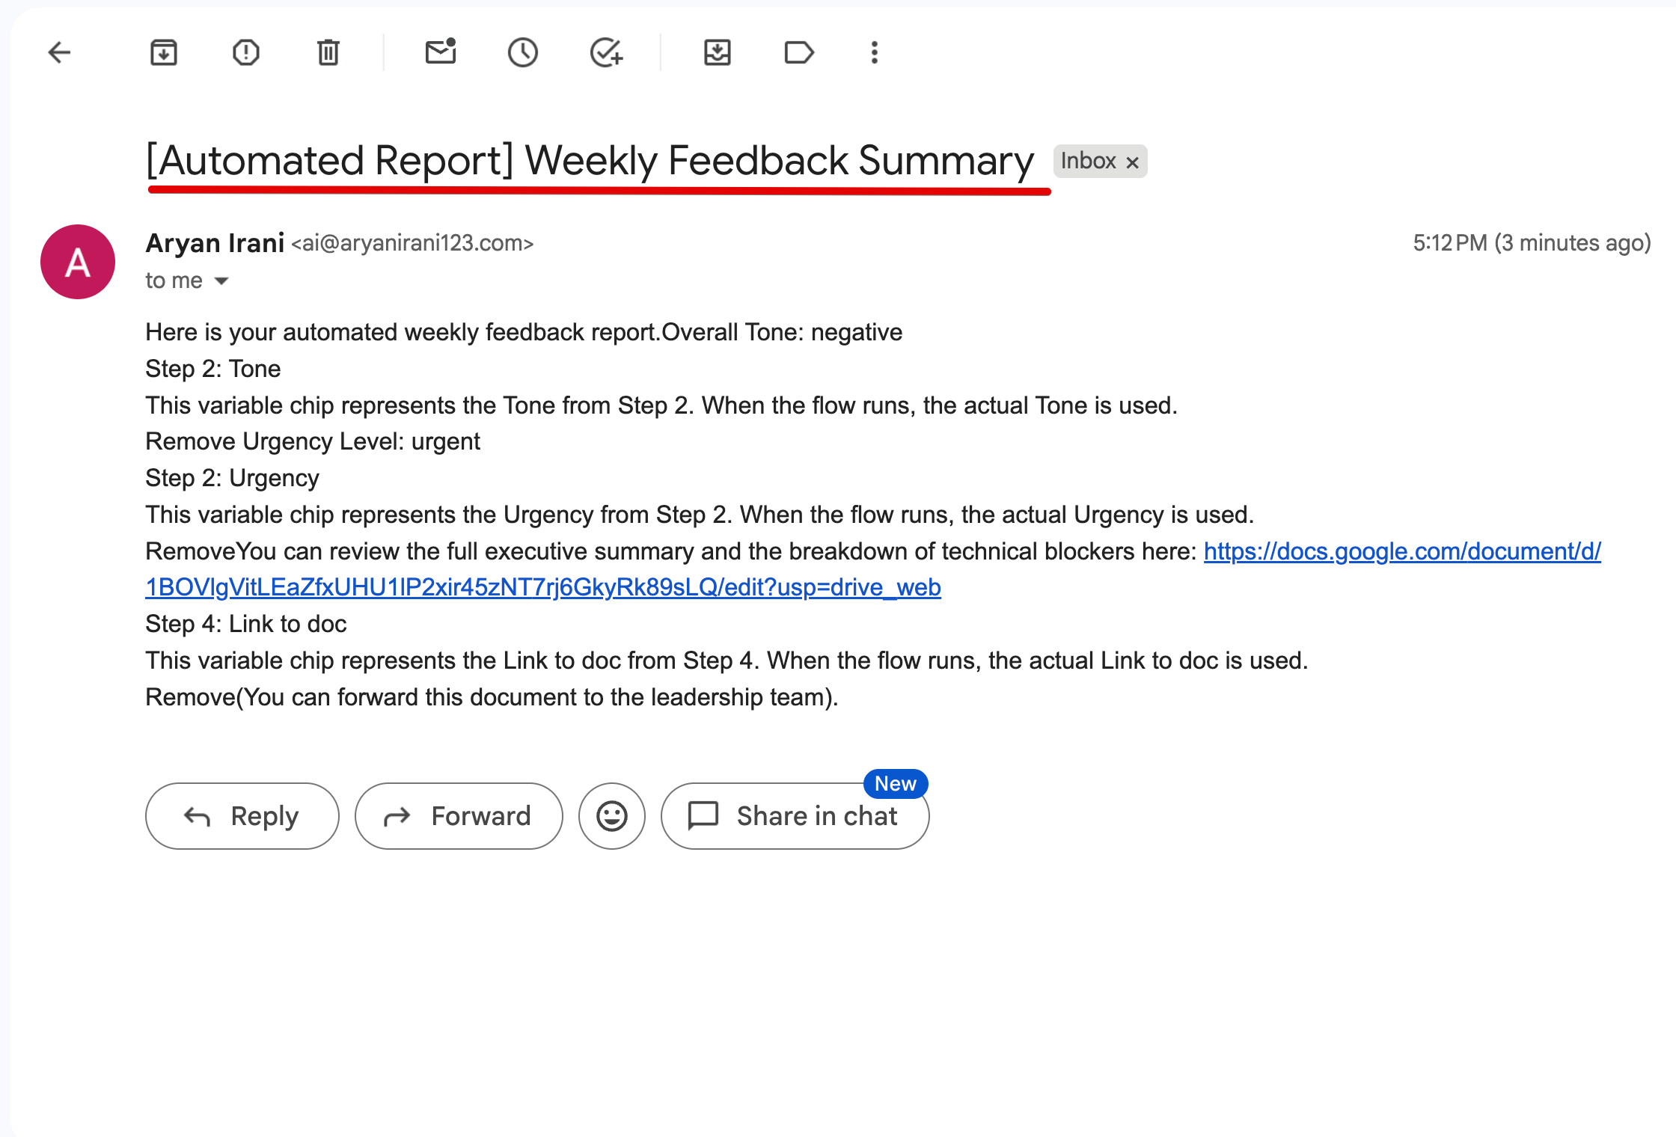Open the Google Docs document link
The height and width of the screenshot is (1137, 1676).
click(873, 569)
